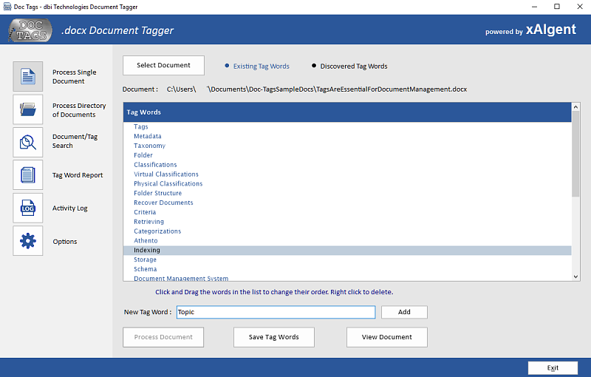
Task: Click the Tag Words column header
Action: [x=347, y=112]
